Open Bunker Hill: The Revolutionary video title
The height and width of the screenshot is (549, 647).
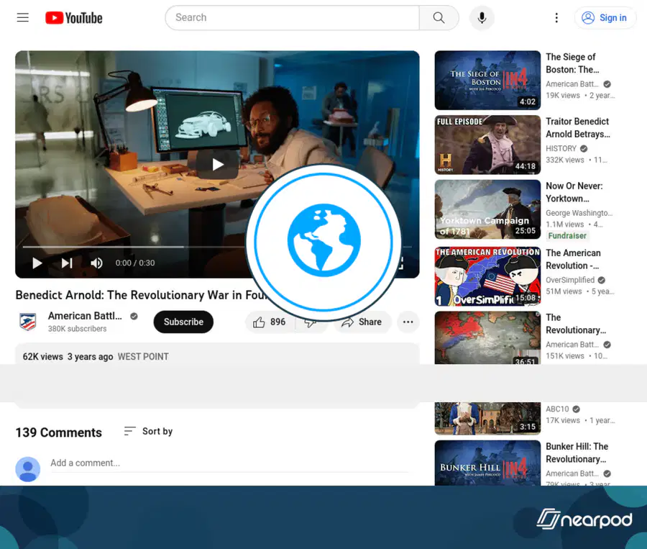(577, 453)
